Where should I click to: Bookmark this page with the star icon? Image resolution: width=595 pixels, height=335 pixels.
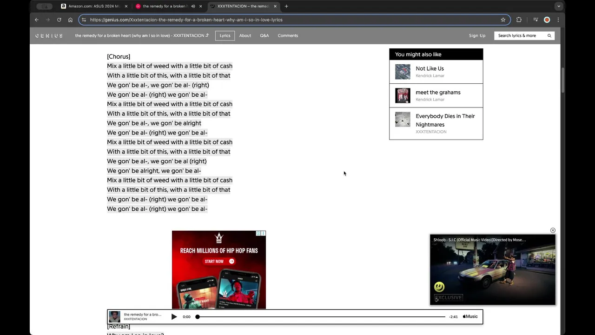coord(503,20)
